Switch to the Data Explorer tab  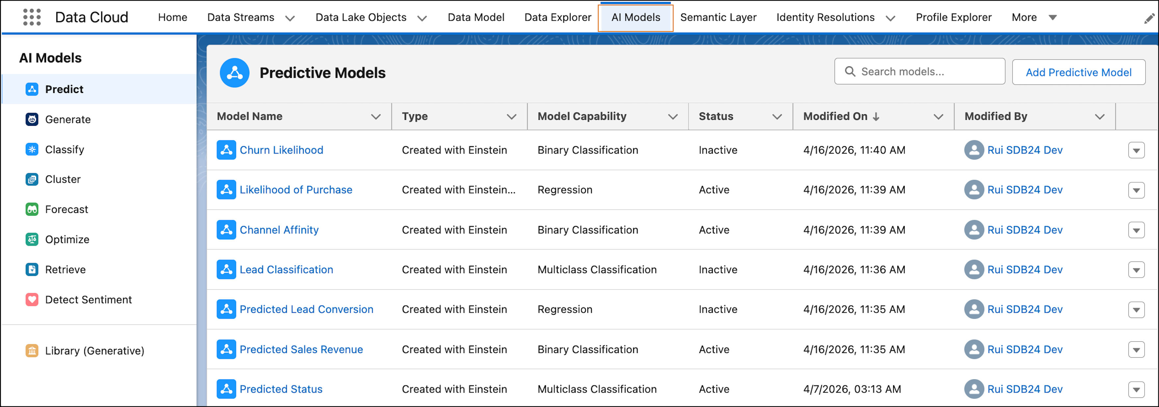click(x=558, y=17)
